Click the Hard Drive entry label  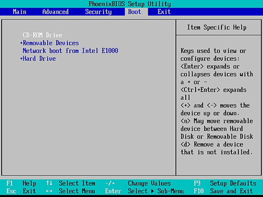pyautogui.click(x=39, y=58)
